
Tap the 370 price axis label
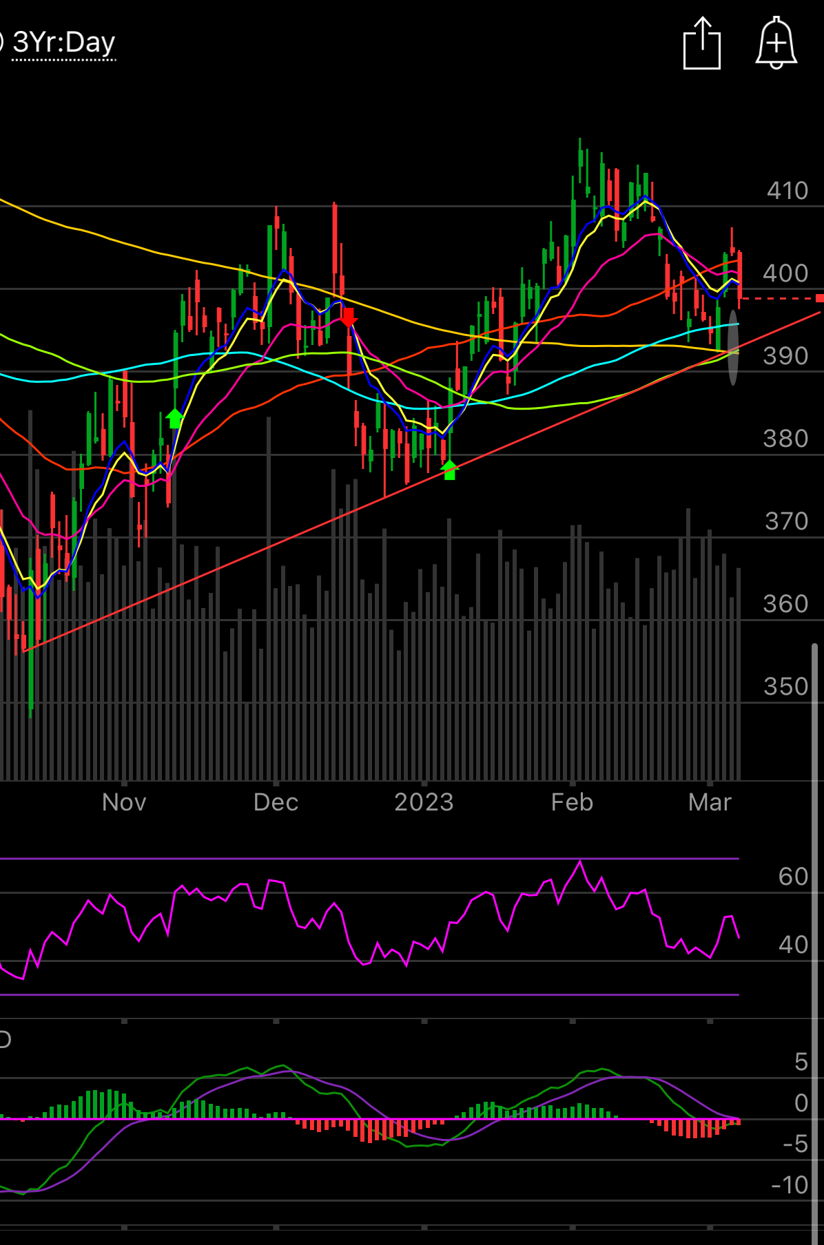[786, 521]
